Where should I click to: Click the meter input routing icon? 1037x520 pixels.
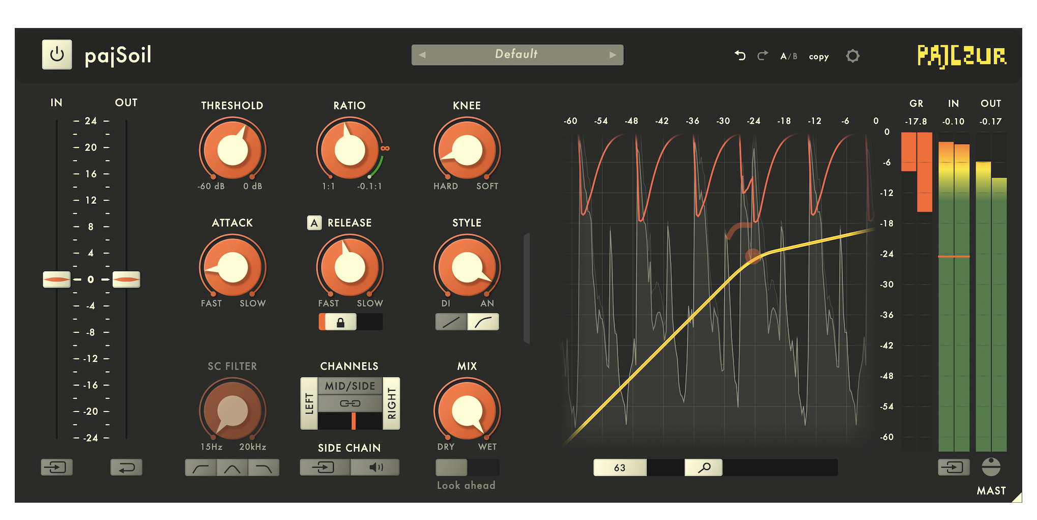[x=954, y=467]
